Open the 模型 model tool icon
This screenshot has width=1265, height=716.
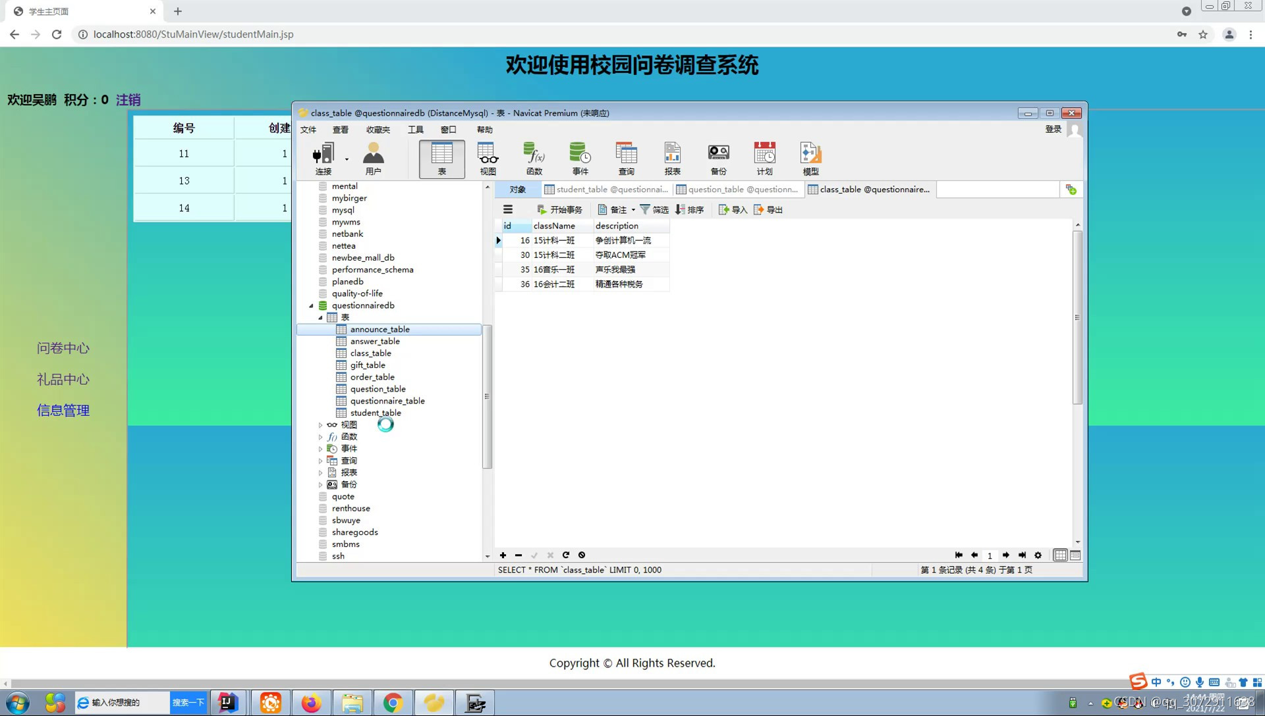811,159
